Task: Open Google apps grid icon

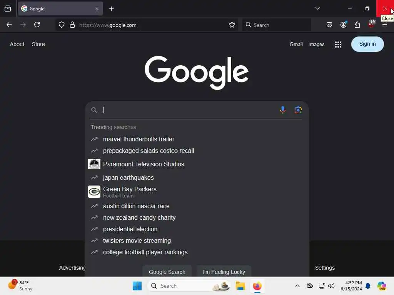Action: [x=338, y=45]
